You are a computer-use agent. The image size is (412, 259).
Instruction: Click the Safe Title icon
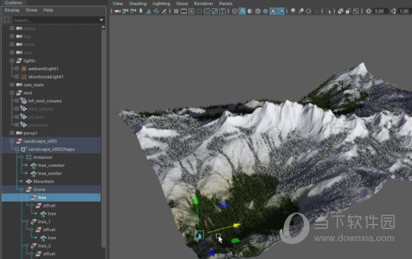[223, 11]
